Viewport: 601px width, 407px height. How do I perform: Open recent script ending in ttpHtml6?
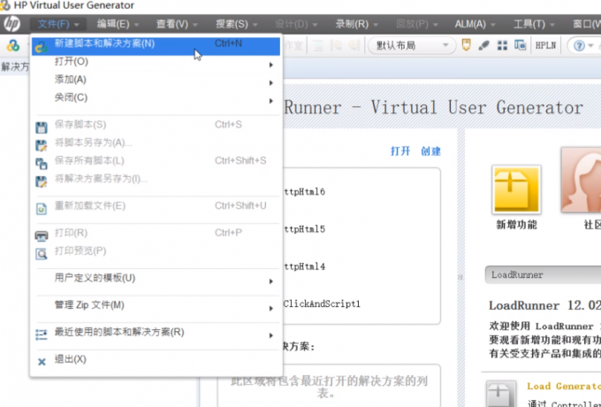[x=305, y=192]
